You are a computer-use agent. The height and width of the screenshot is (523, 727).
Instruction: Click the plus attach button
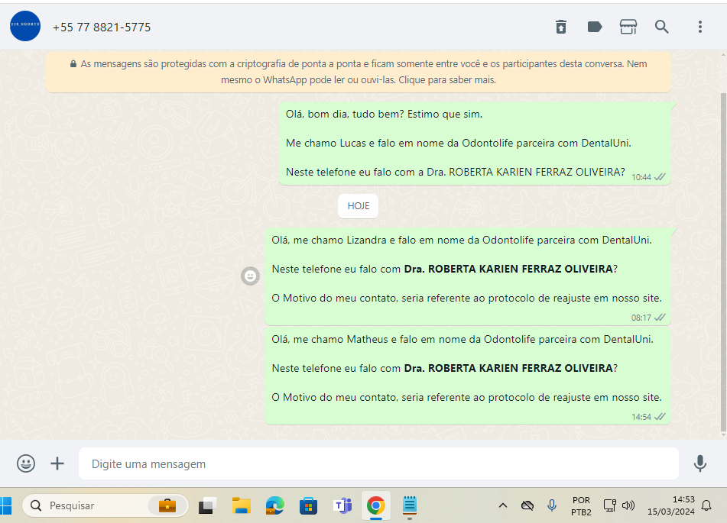tap(57, 463)
